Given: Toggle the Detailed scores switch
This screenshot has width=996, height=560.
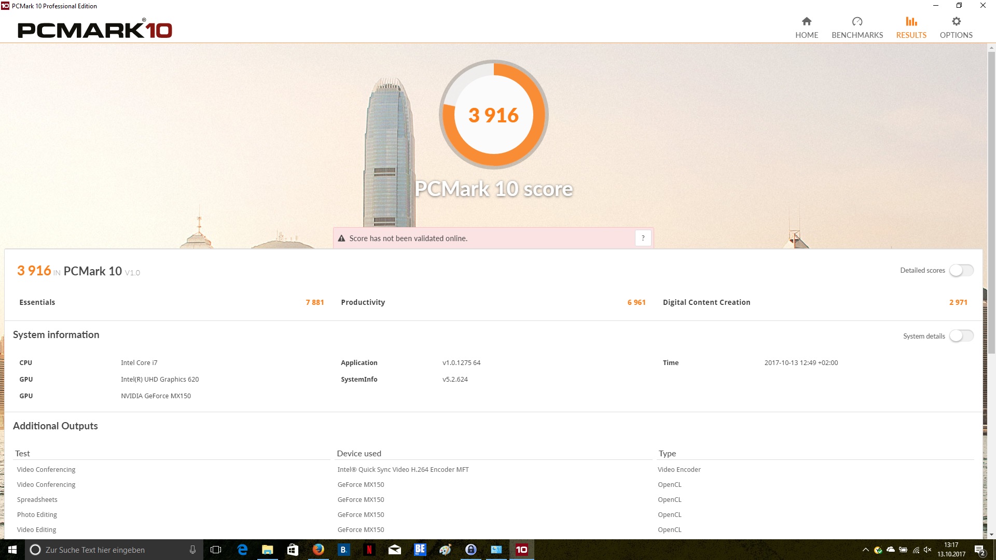Looking at the screenshot, I should (x=961, y=270).
